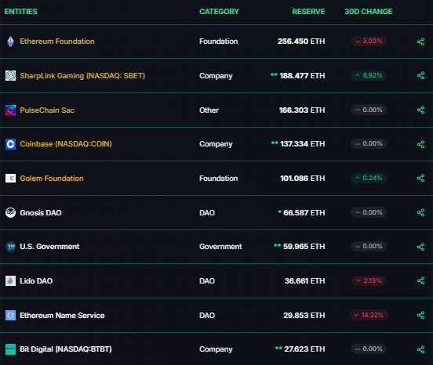The image size is (433, 365).
Task: Click the 66.587 ETH reserve value
Action: click(304, 213)
